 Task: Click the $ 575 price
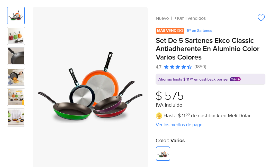(170, 96)
